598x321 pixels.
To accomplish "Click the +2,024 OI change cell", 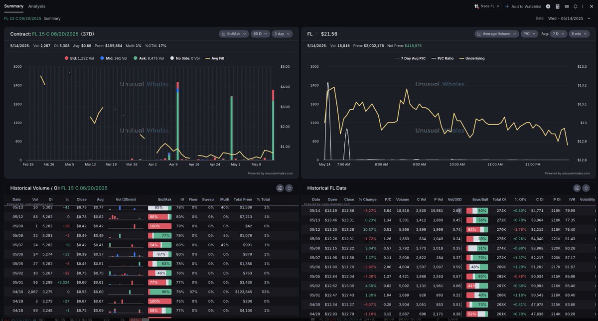I will coord(63,282).
